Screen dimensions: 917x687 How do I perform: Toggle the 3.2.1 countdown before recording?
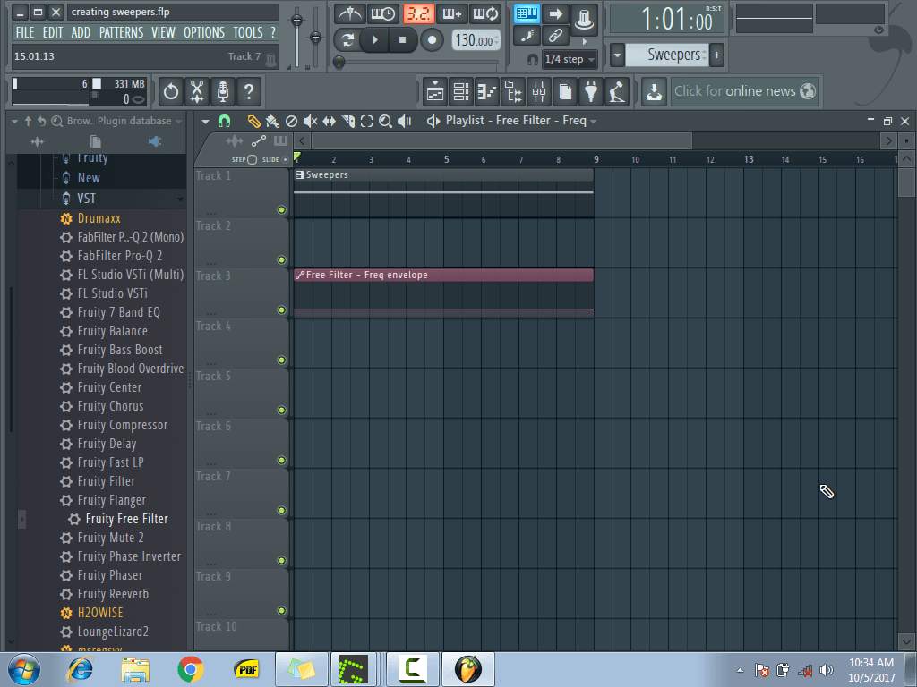[x=418, y=13]
